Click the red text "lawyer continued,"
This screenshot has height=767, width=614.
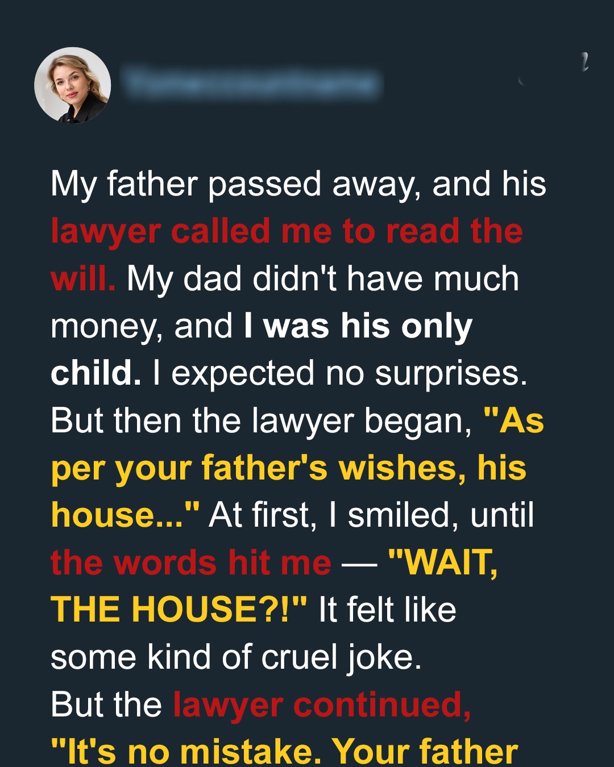point(322,705)
